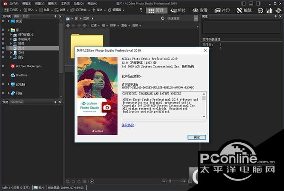Image resolution: width=284 pixels, height=191 pixels.
Task: Click the ACDSee camera logo in title bar
Action: (x=5, y=3)
